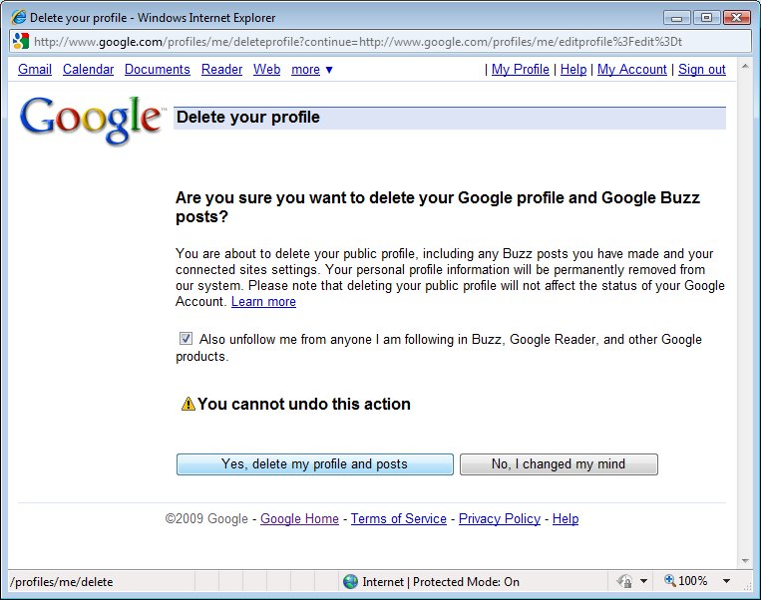This screenshot has height=600, width=761.
Task: Open dropdown next to the privacy report icon
Action: point(643,581)
